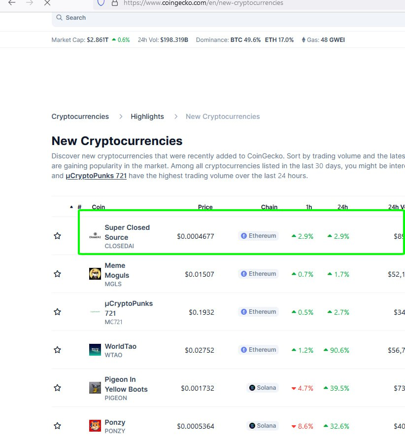The image size is (405, 442).
Task: Click Solana chain badge for Pigeon row
Action: [x=263, y=388]
